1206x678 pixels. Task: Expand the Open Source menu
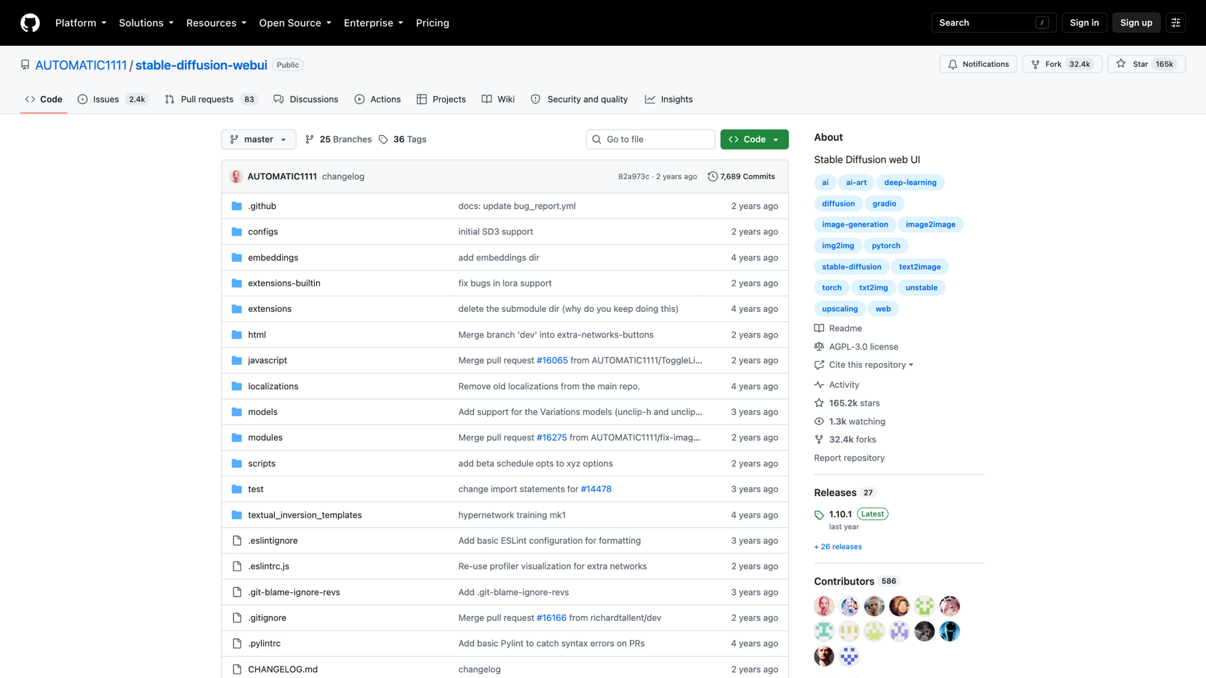click(295, 23)
